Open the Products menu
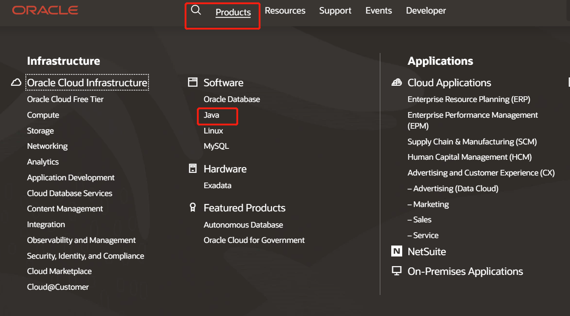Viewport: 570px width, 316px height. click(x=233, y=12)
